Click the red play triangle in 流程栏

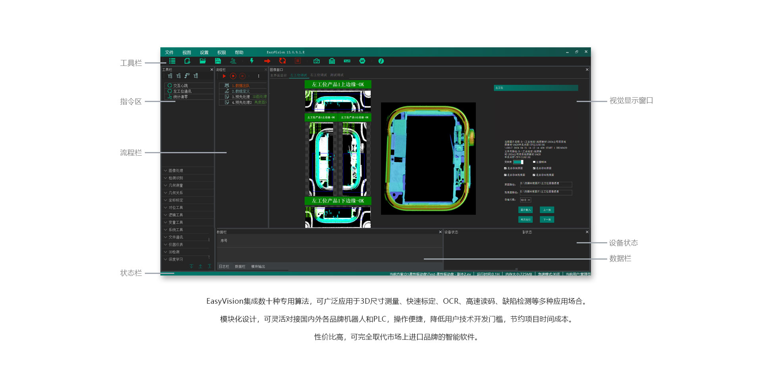tap(224, 76)
